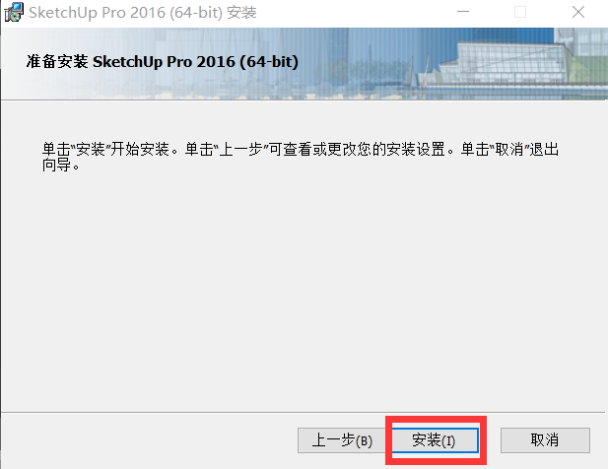Click the phrase 查看或更改您的安装设置
608x469 pixels.
click(364, 149)
